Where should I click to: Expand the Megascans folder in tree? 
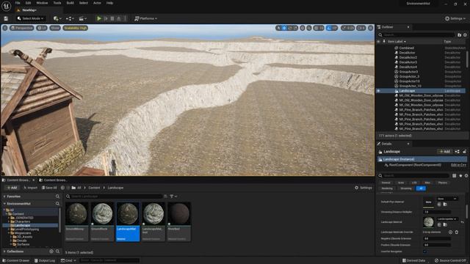point(9,233)
